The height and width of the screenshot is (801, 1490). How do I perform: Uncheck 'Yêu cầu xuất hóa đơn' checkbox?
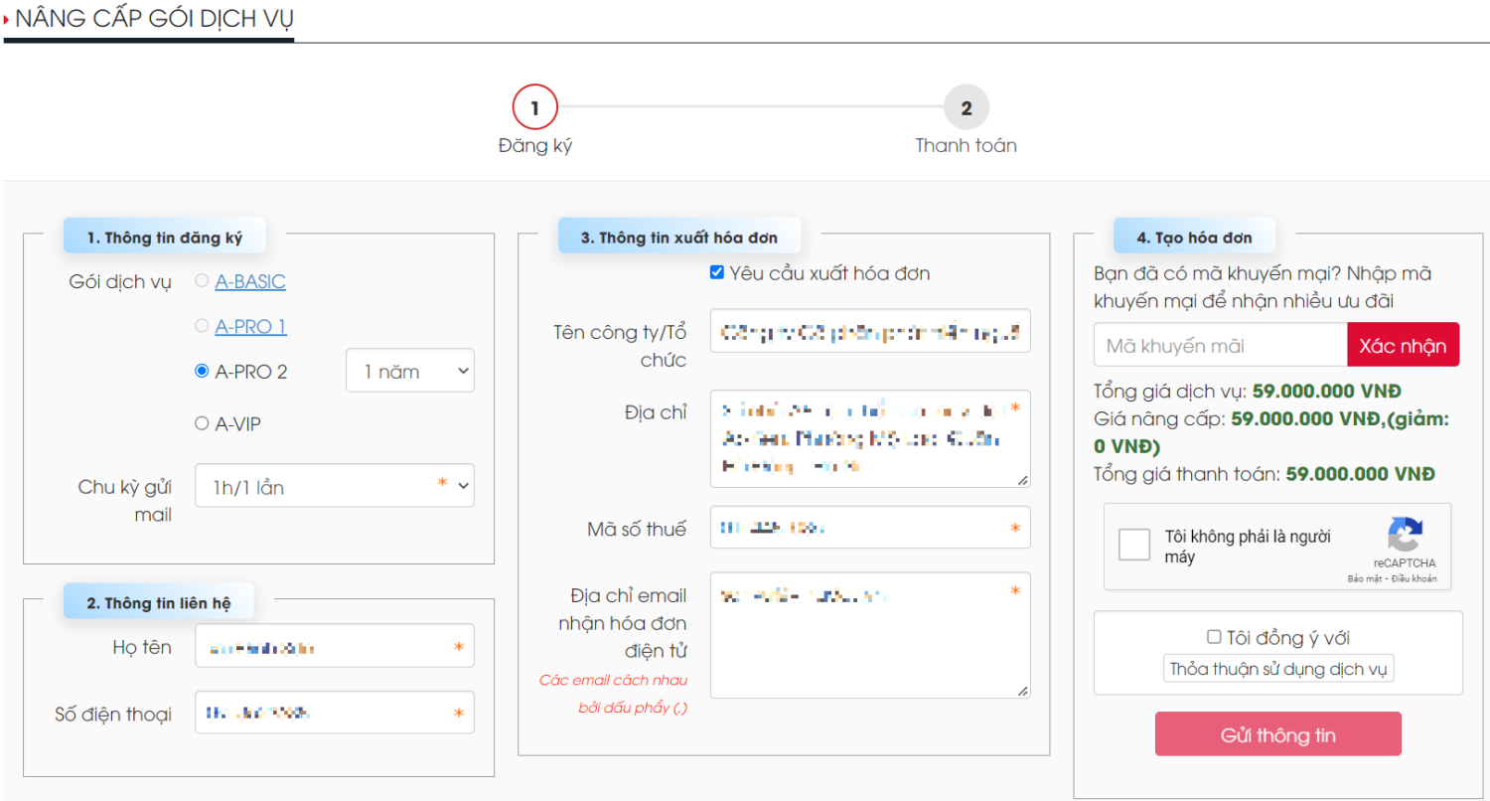[x=717, y=273]
